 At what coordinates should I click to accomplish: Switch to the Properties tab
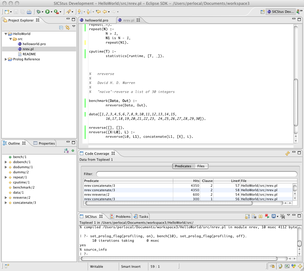click(44, 143)
